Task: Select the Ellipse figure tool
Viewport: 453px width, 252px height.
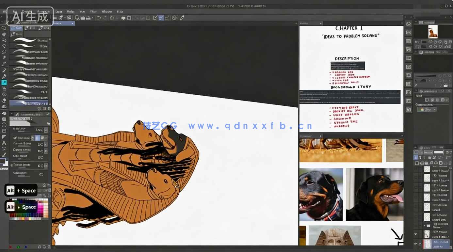Action: coord(4,125)
